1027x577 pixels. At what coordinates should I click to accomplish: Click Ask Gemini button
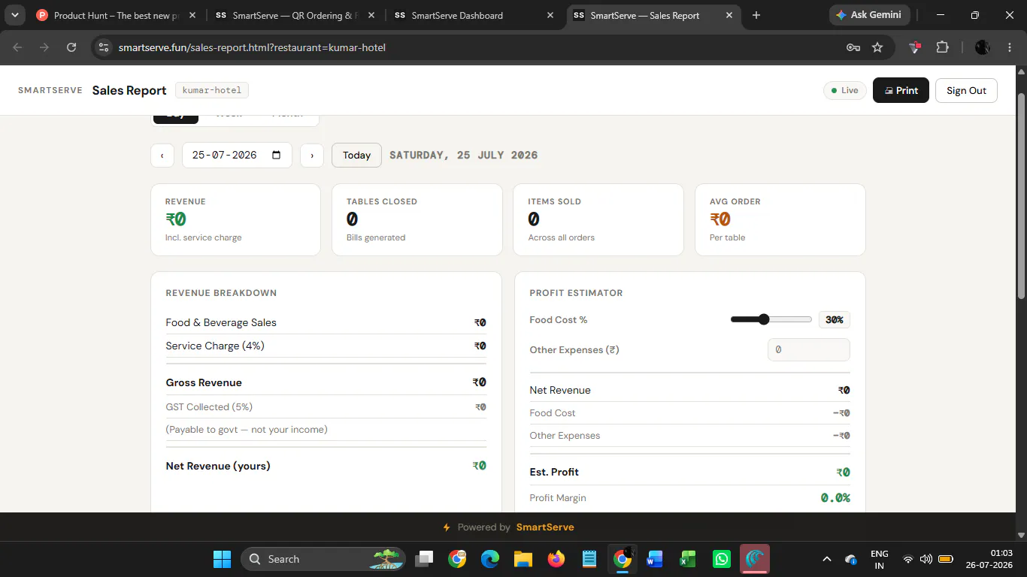(x=870, y=15)
